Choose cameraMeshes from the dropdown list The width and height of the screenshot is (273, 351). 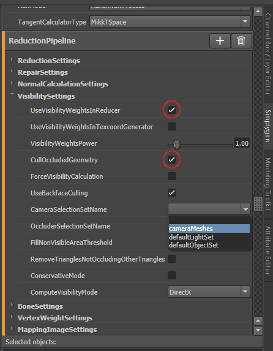tap(209, 228)
